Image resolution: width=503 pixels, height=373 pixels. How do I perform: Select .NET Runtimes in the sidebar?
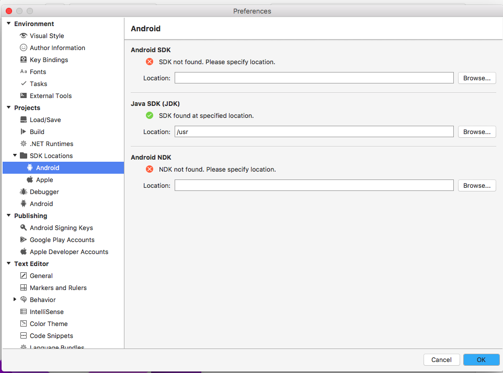[51, 144]
